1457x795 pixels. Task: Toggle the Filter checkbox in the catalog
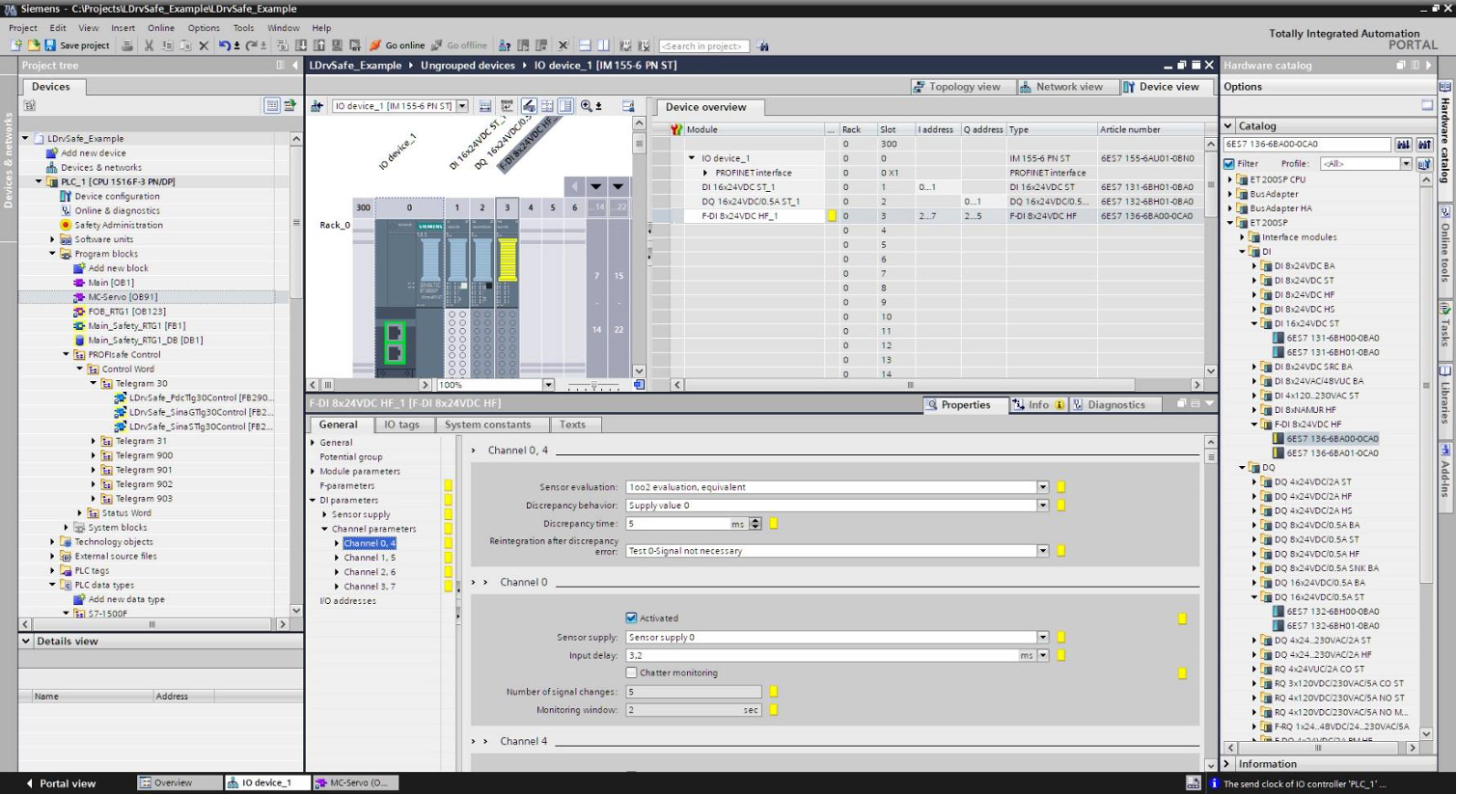(1229, 164)
